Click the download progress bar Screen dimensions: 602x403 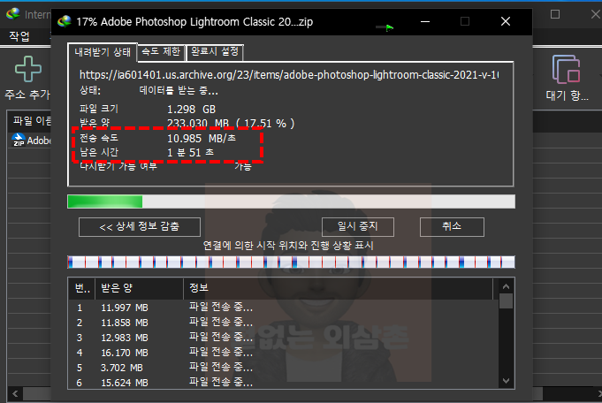point(291,201)
